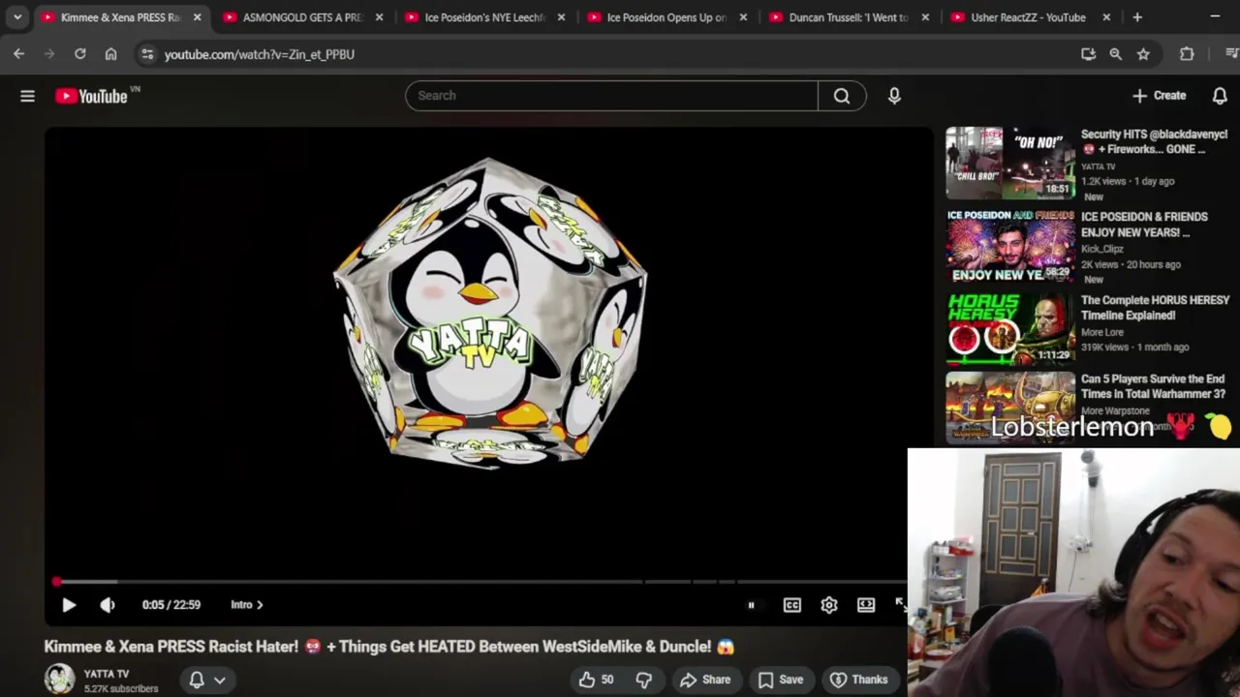Switch to Usher ReactZZ - YouTube tab
The height and width of the screenshot is (697, 1240).
pos(1028,17)
